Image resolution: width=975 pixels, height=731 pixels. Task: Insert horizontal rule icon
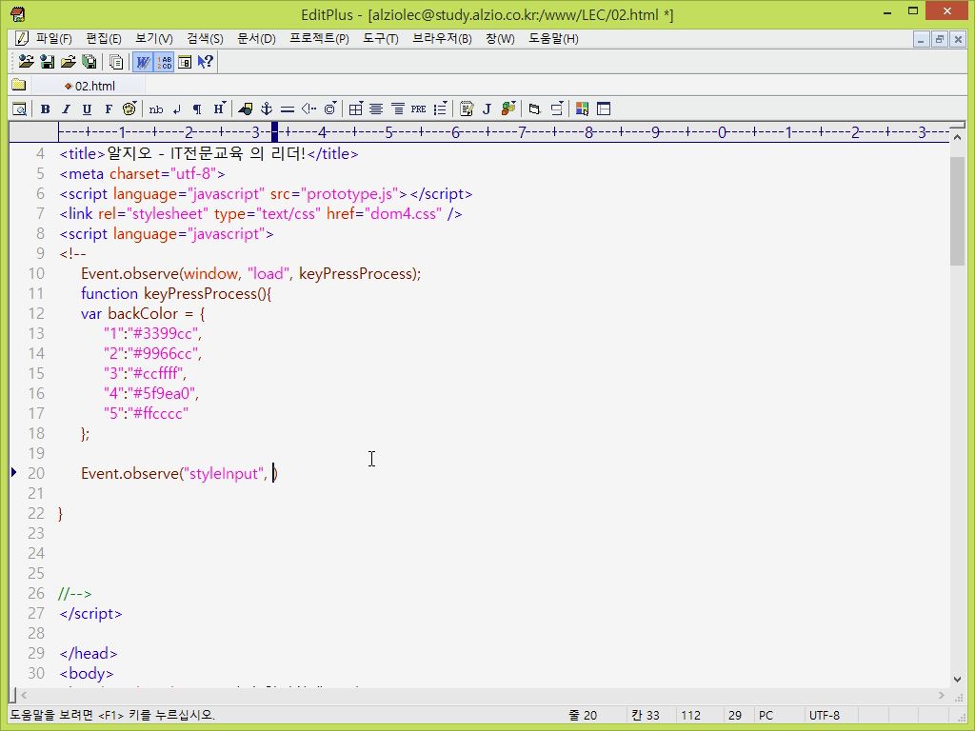tap(288, 109)
